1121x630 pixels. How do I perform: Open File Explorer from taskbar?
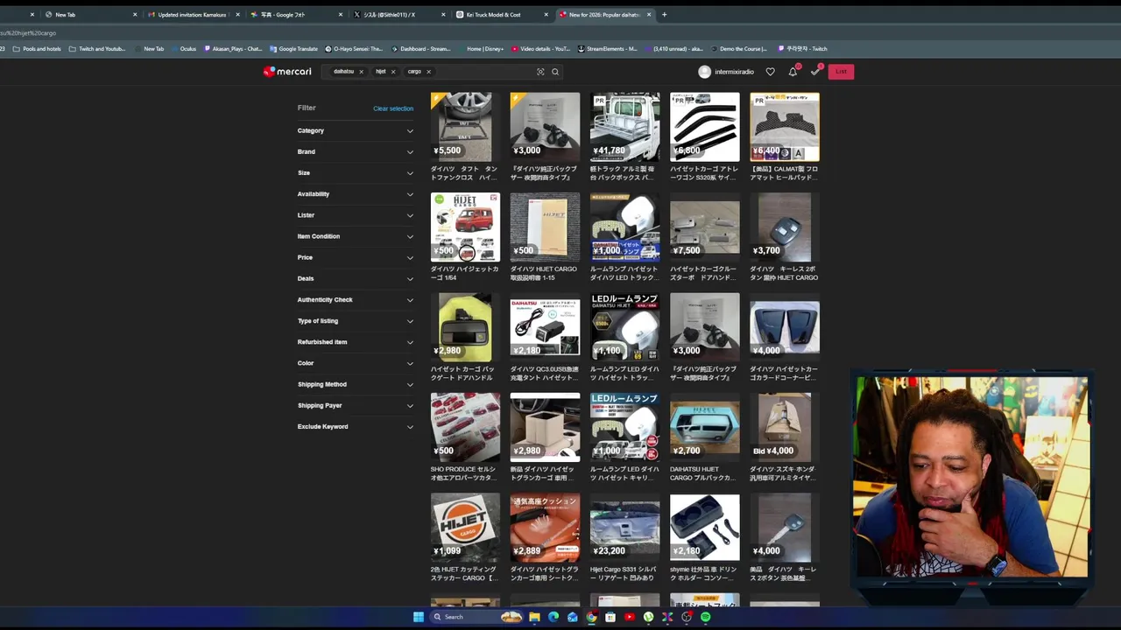[534, 617]
